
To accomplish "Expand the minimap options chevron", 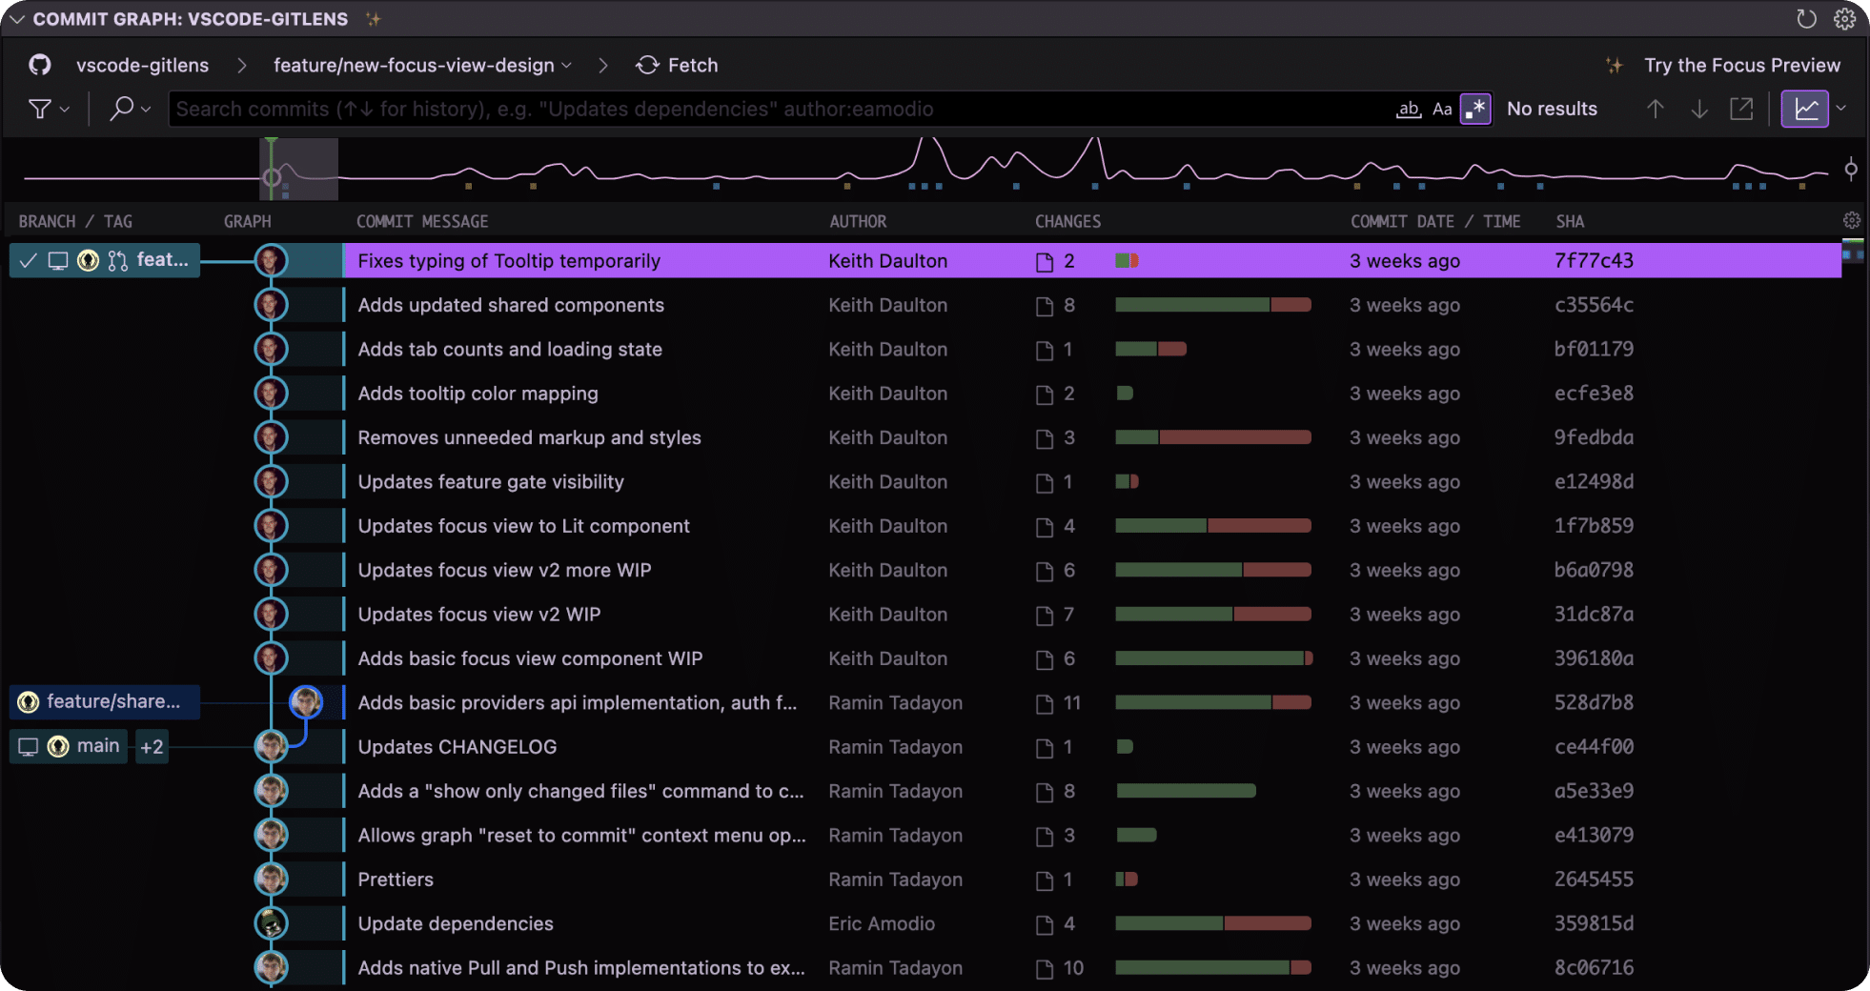I will pyautogui.click(x=1842, y=108).
